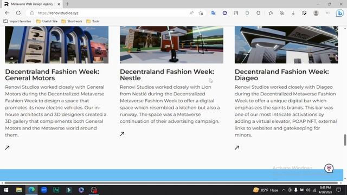
Task: Open Read Aloud in the address bar
Action: pos(191,13)
